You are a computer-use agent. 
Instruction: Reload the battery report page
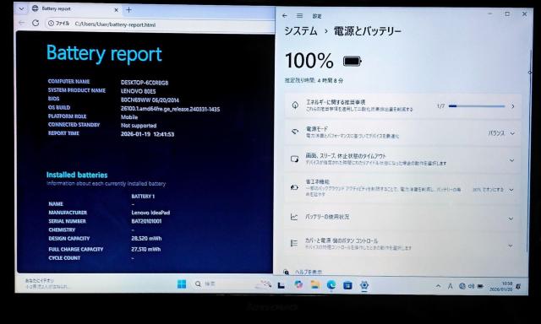coord(36,23)
